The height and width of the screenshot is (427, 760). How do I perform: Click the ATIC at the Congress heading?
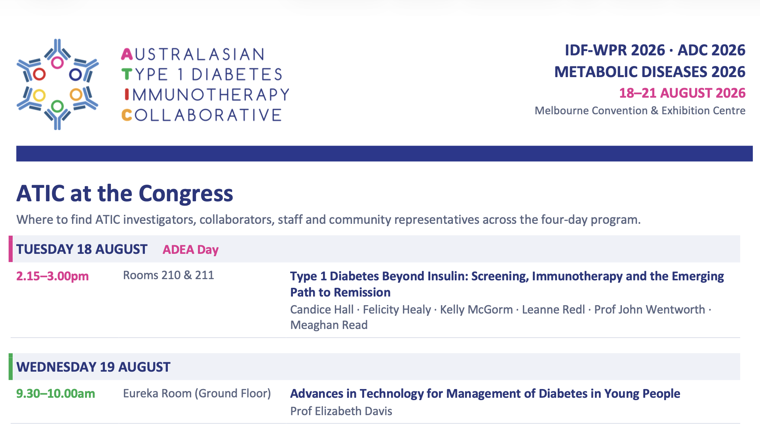[125, 193]
